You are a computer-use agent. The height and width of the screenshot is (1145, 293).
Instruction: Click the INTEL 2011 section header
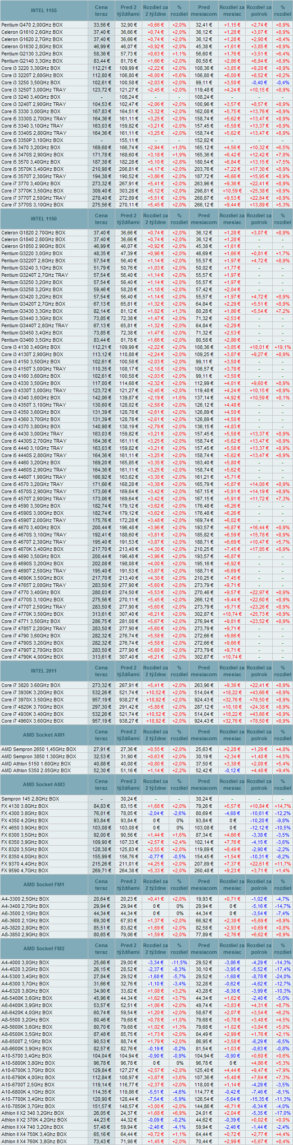tap(44, 671)
